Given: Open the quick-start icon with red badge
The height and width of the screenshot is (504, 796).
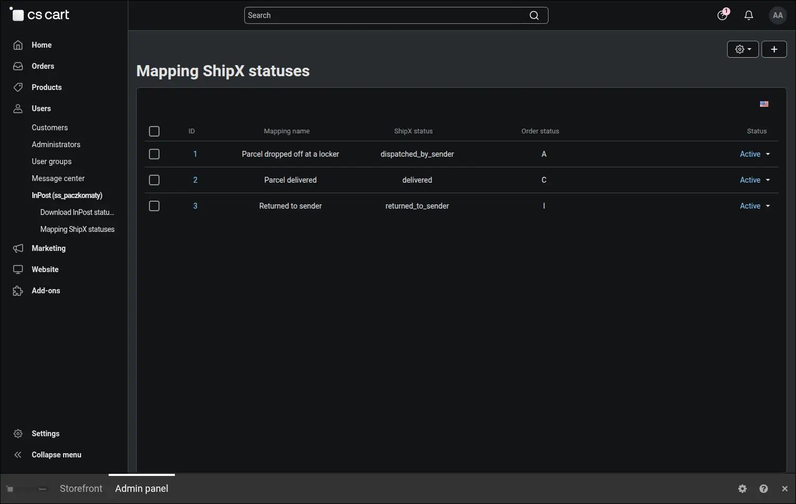Looking at the screenshot, I should tap(723, 15).
